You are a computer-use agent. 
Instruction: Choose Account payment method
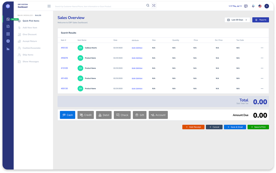tap(158, 115)
